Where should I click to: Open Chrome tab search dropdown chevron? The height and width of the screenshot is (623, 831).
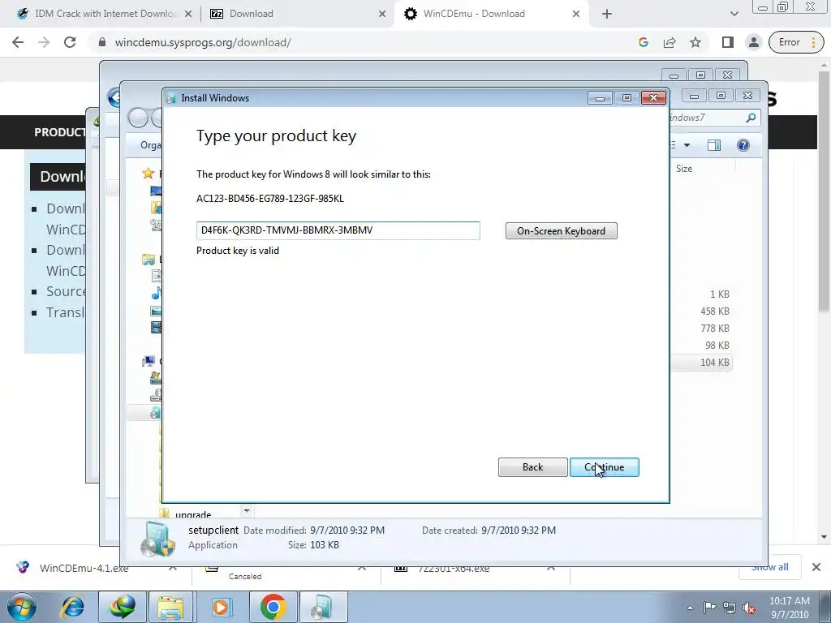click(734, 14)
